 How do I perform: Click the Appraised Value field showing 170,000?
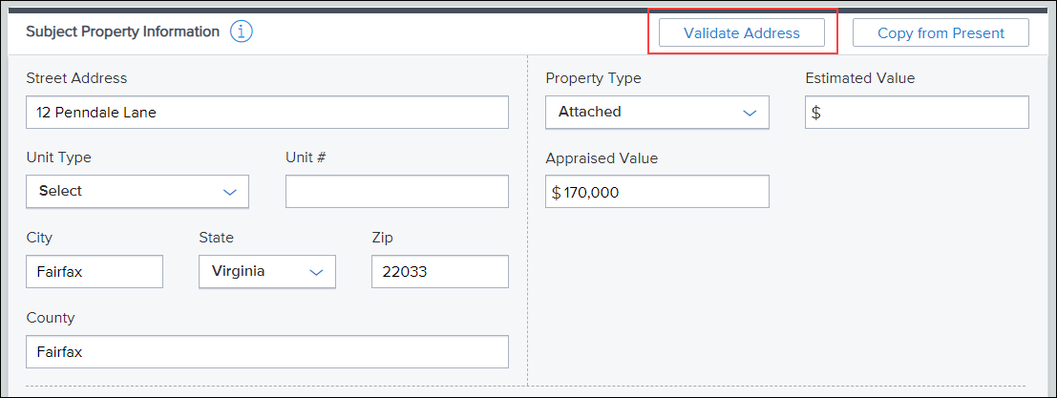click(x=657, y=192)
